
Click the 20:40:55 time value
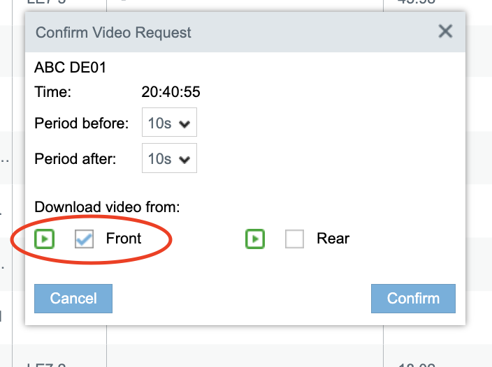(x=171, y=92)
